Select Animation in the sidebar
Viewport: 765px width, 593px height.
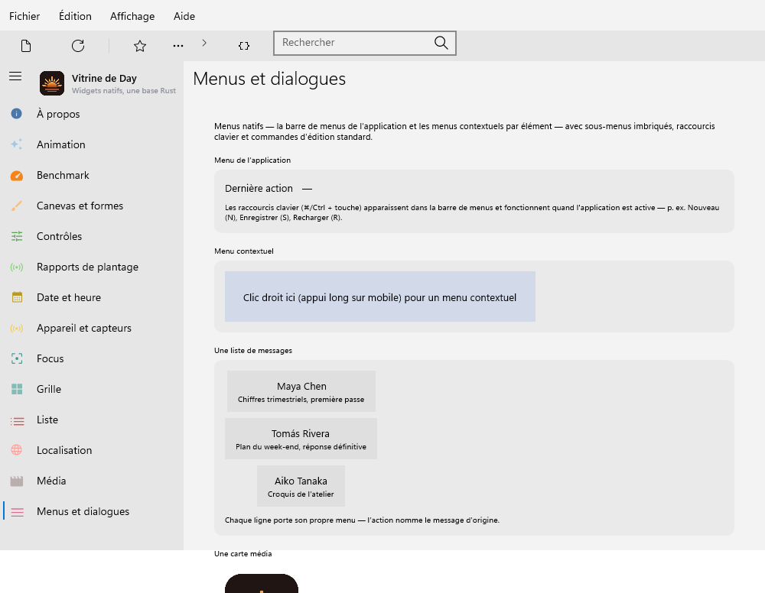[x=92, y=144]
